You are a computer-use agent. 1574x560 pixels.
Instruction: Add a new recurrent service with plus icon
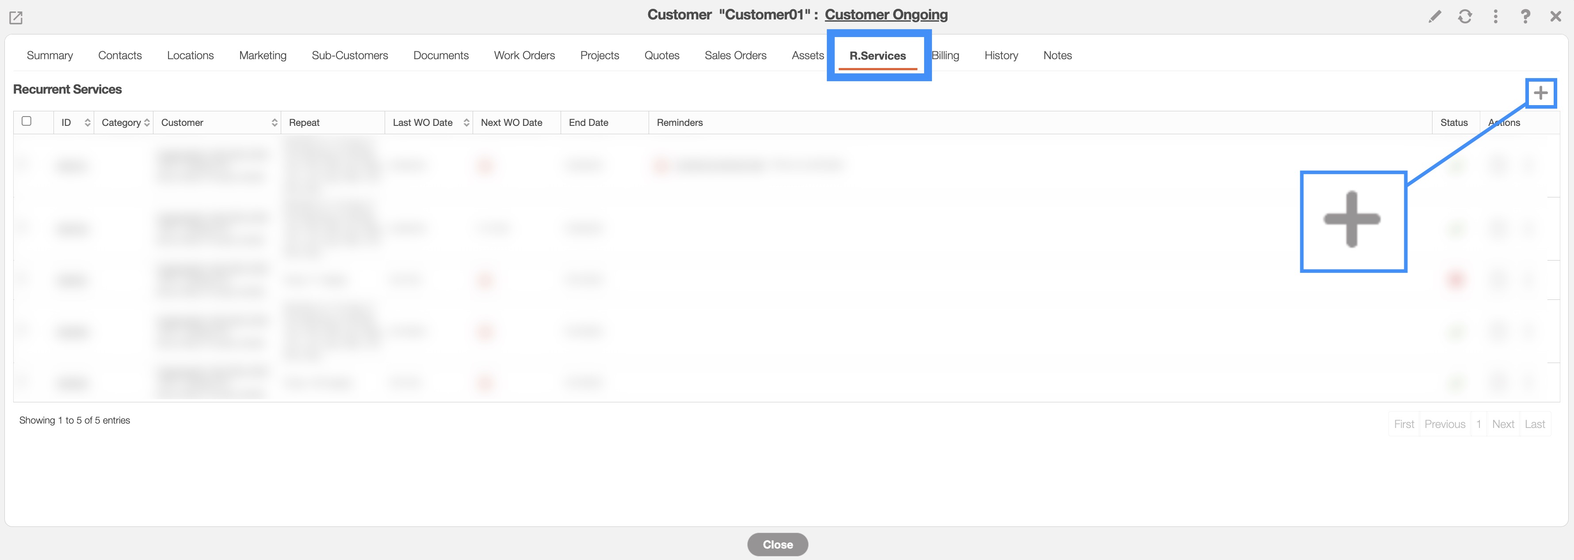pyautogui.click(x=1540, y=93)
